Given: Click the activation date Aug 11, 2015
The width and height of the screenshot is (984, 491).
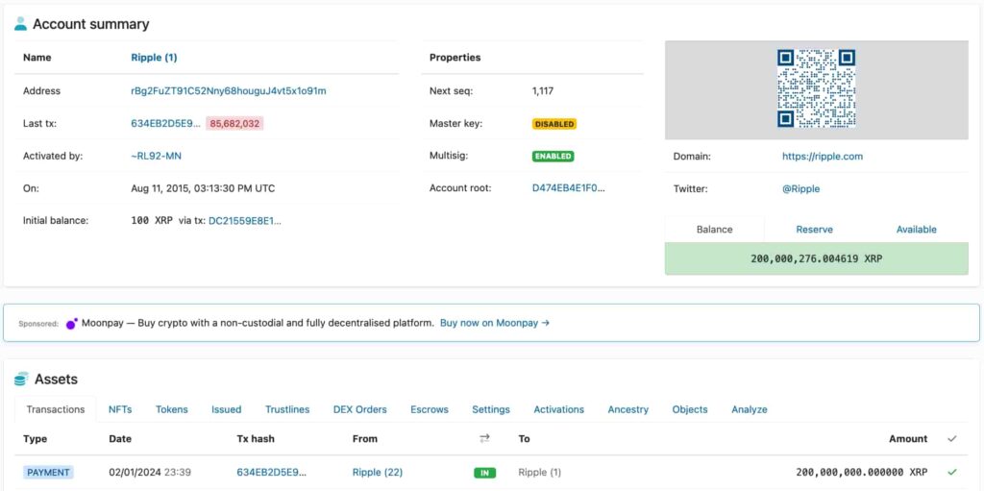Looking at the screenshot, I should coord(203,188).
